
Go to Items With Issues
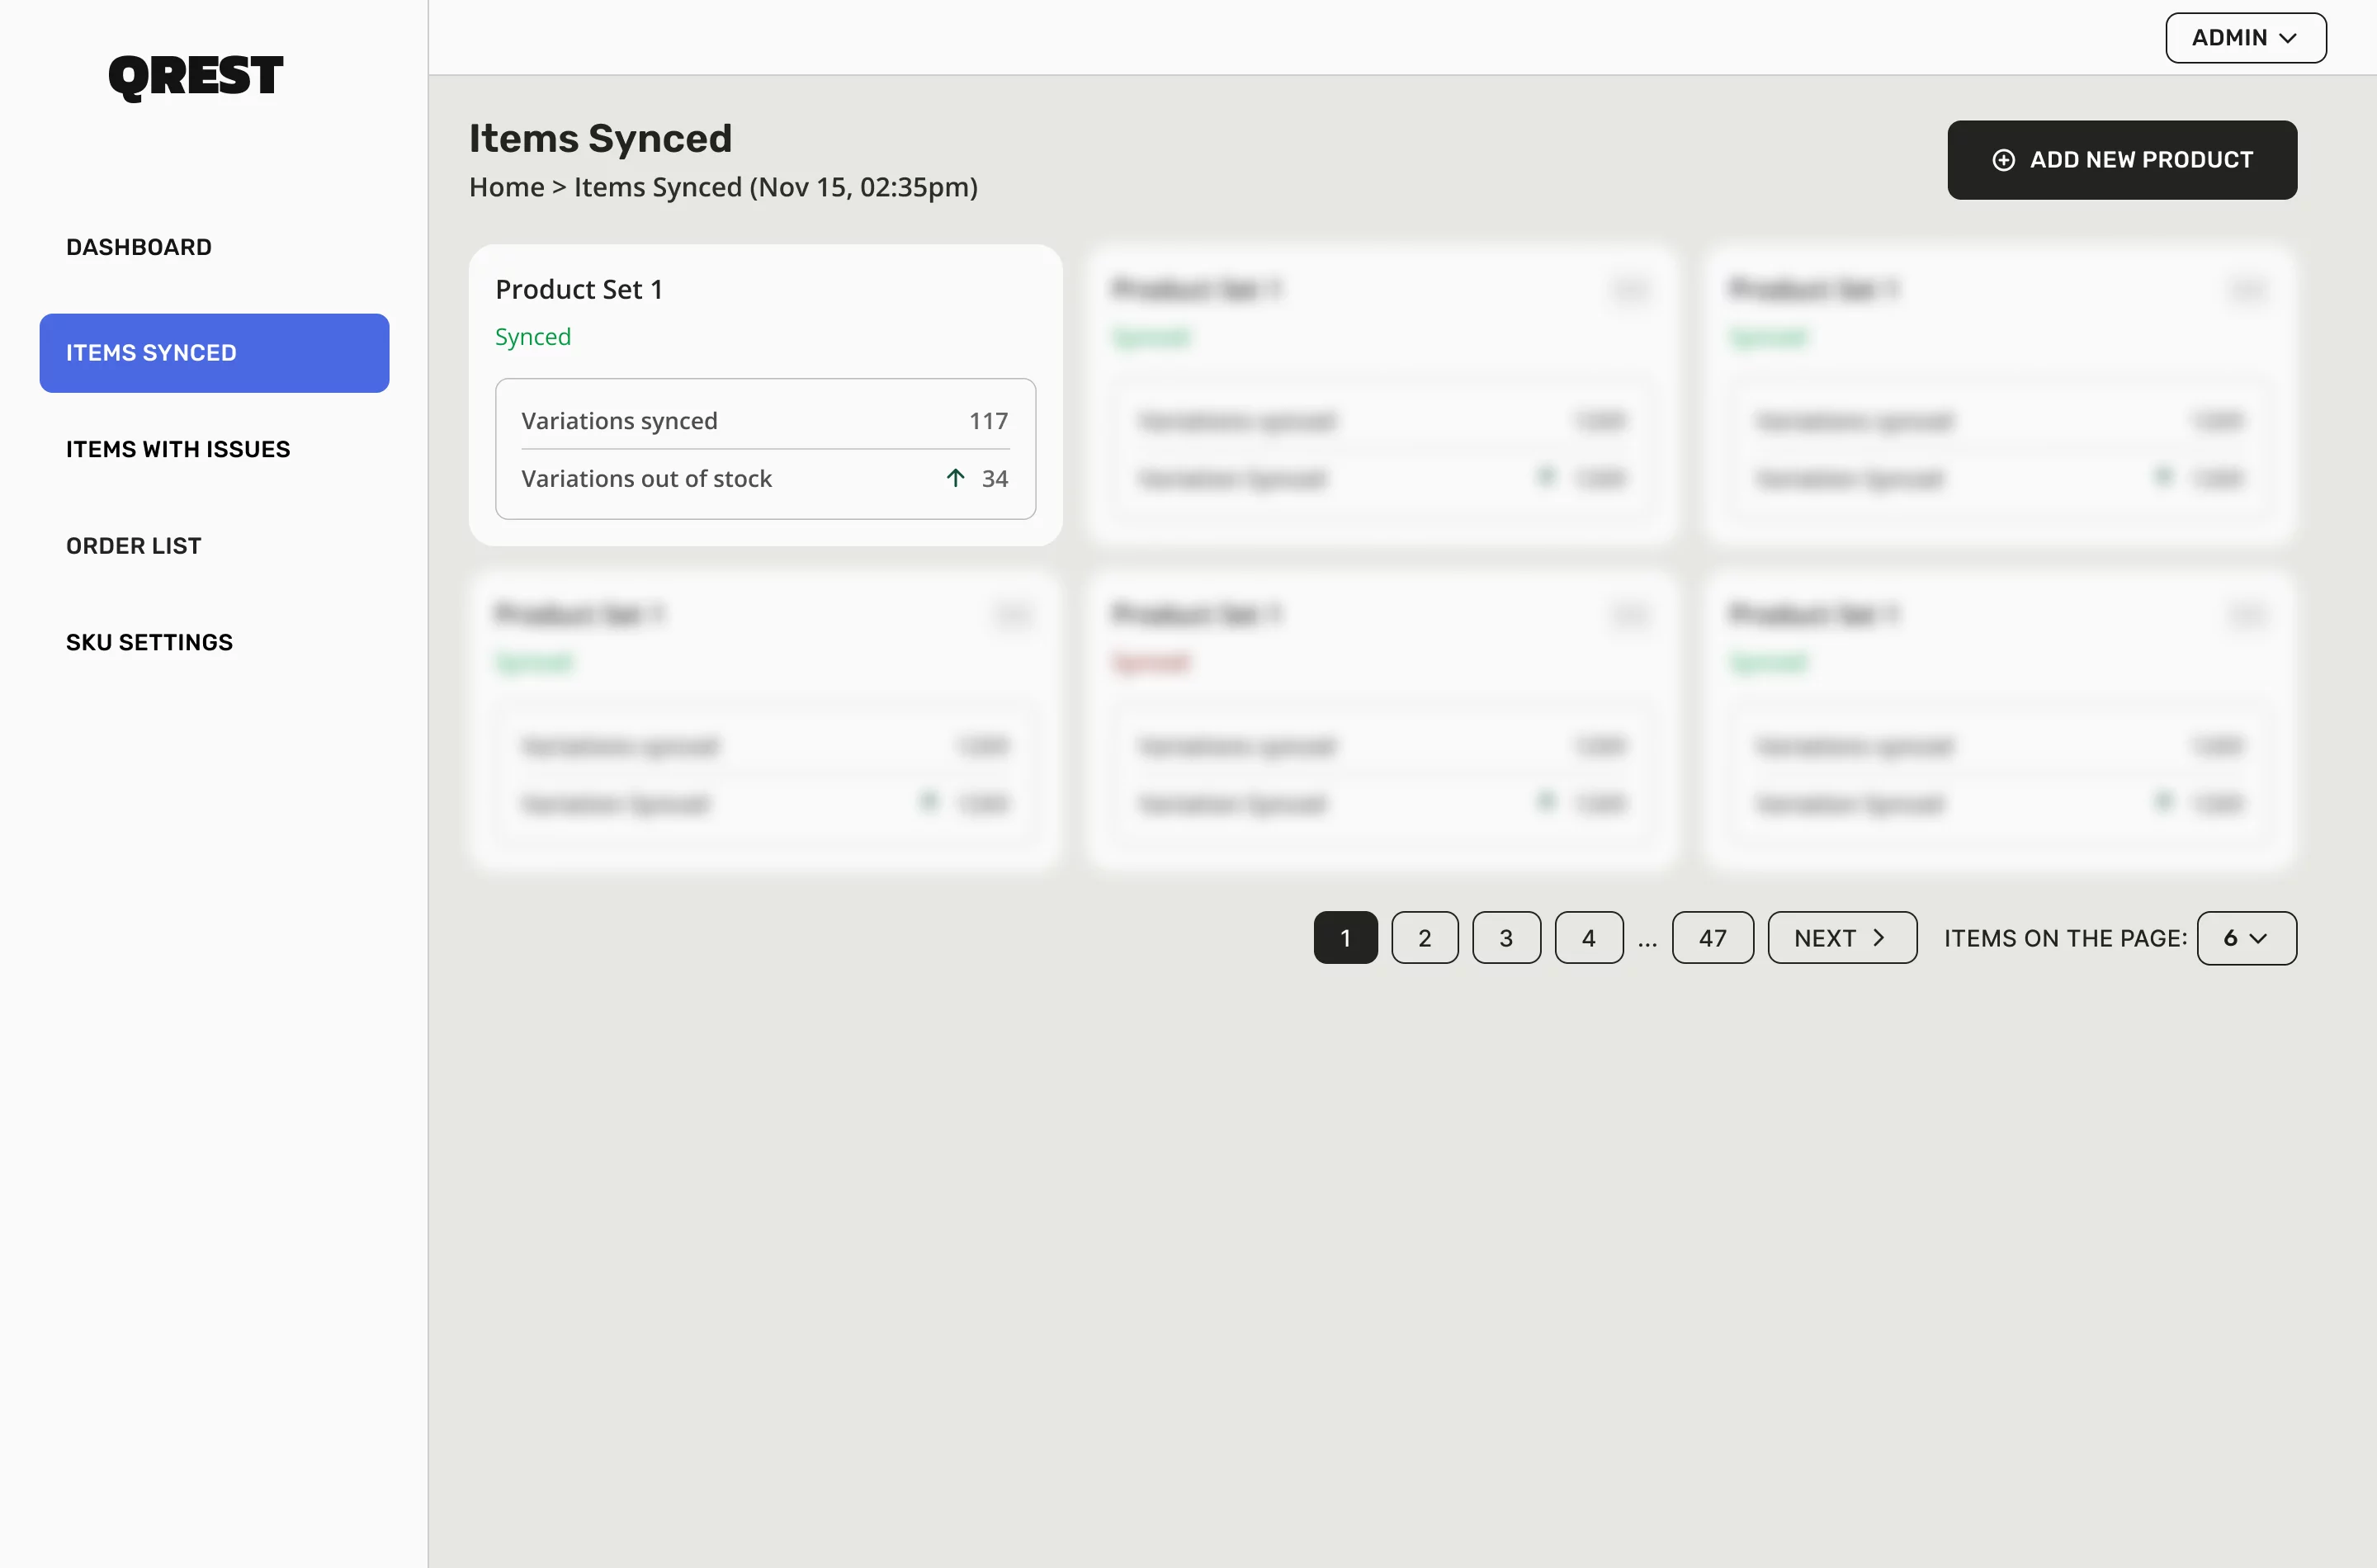pos(178,450)
